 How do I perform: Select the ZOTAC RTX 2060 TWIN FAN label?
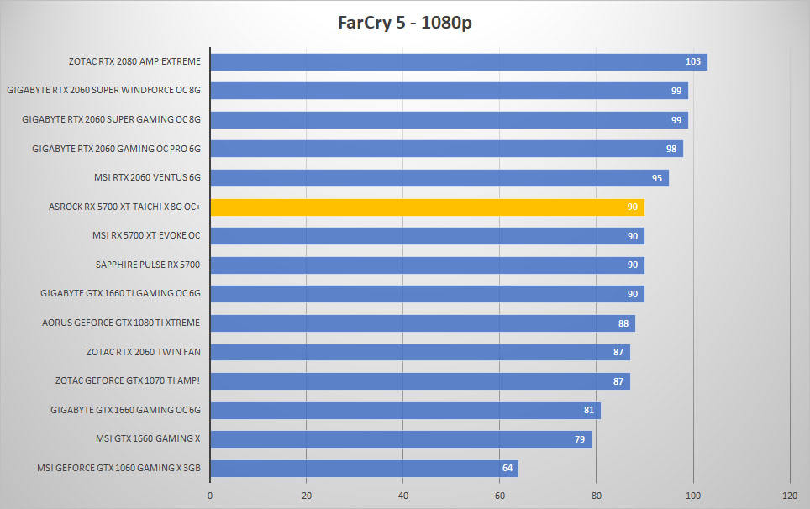(143, 352)
